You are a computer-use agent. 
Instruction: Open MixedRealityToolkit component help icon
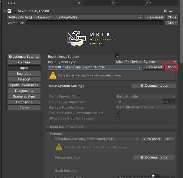(165, 11)
